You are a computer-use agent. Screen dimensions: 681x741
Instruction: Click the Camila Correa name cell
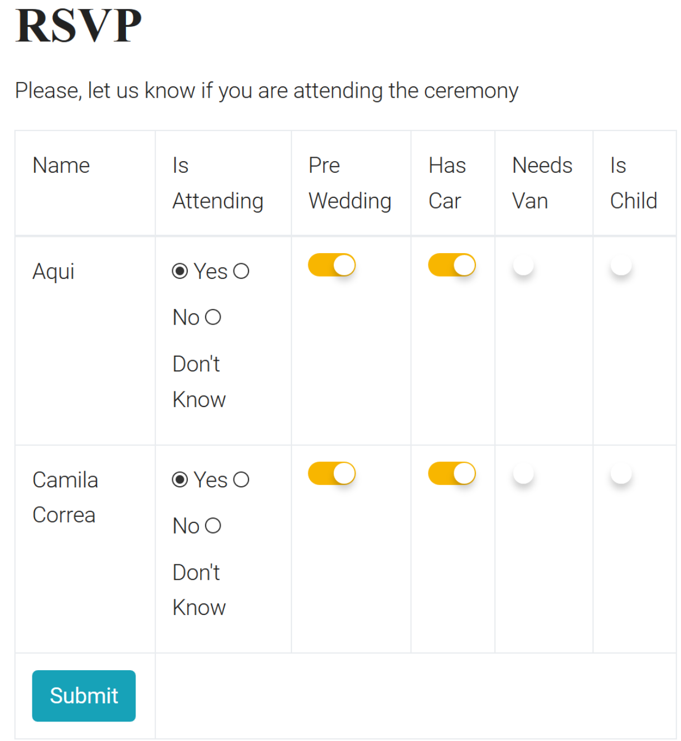(x=65, y=497)
